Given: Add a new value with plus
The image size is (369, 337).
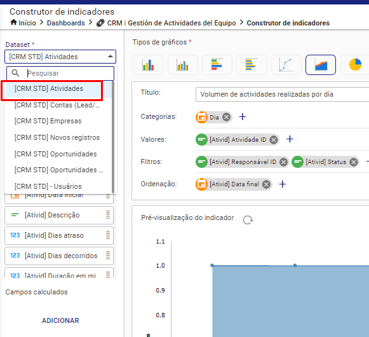Looking at the screenshot, I should [290, 139].
